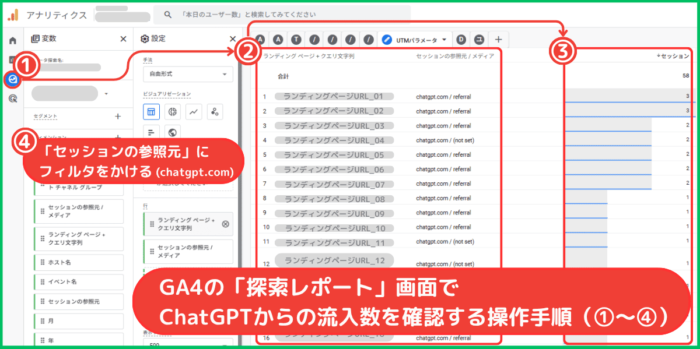Add a new exploration tab
Image resolution: width=700 pixels, height=349 pixels.
(x=498, y=40)
